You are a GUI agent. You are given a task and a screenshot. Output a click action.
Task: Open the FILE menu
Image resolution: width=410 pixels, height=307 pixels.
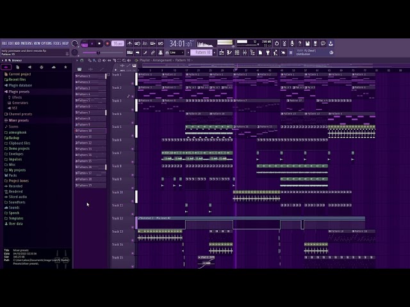click(4, 43)
